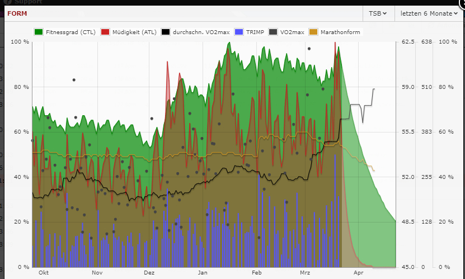Click the end of the orange Marathonform line
465x279 pixels.
374,171
